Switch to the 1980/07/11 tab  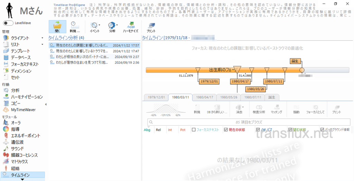coord(253,97)
